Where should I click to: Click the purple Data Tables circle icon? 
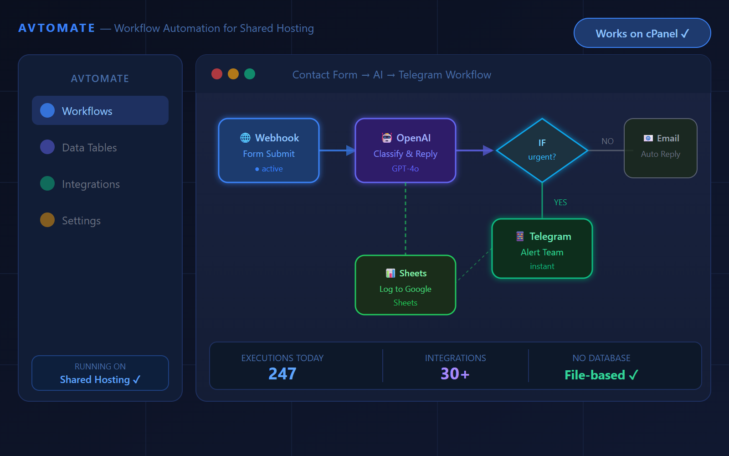[x=47, y=147]
